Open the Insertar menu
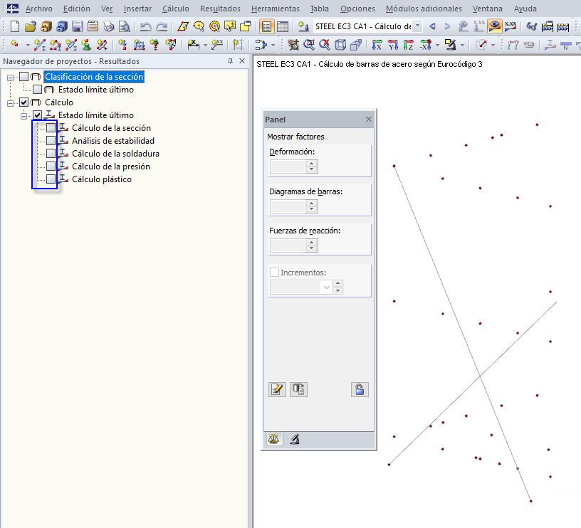This screenshot has width=581, height=528. pyautogui.click(x=137, y=9)
